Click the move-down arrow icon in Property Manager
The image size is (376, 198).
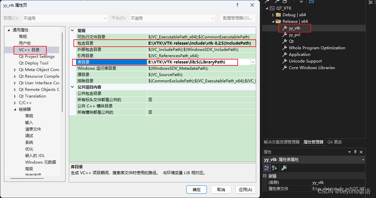click(301, 2)
